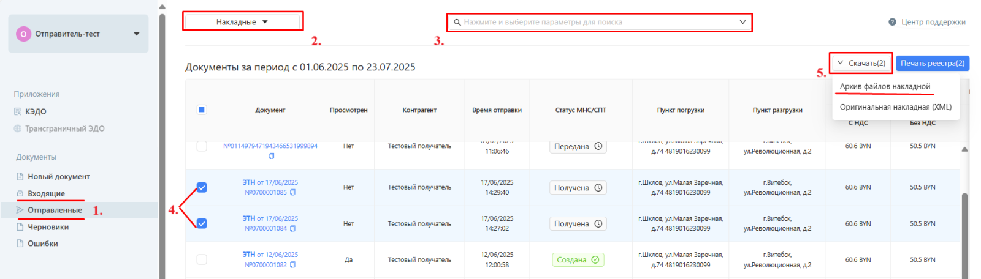Expand the Скачать(2) download dropdown

click(x=861, y=63)
